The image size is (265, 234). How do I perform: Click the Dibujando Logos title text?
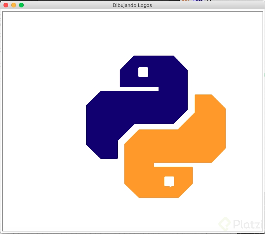tap(132, 5)
